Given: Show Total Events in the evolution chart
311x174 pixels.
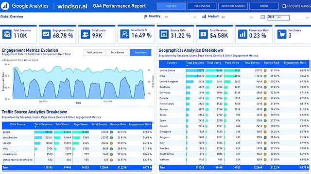Looking at the screenshot, I should coord(118,53).
